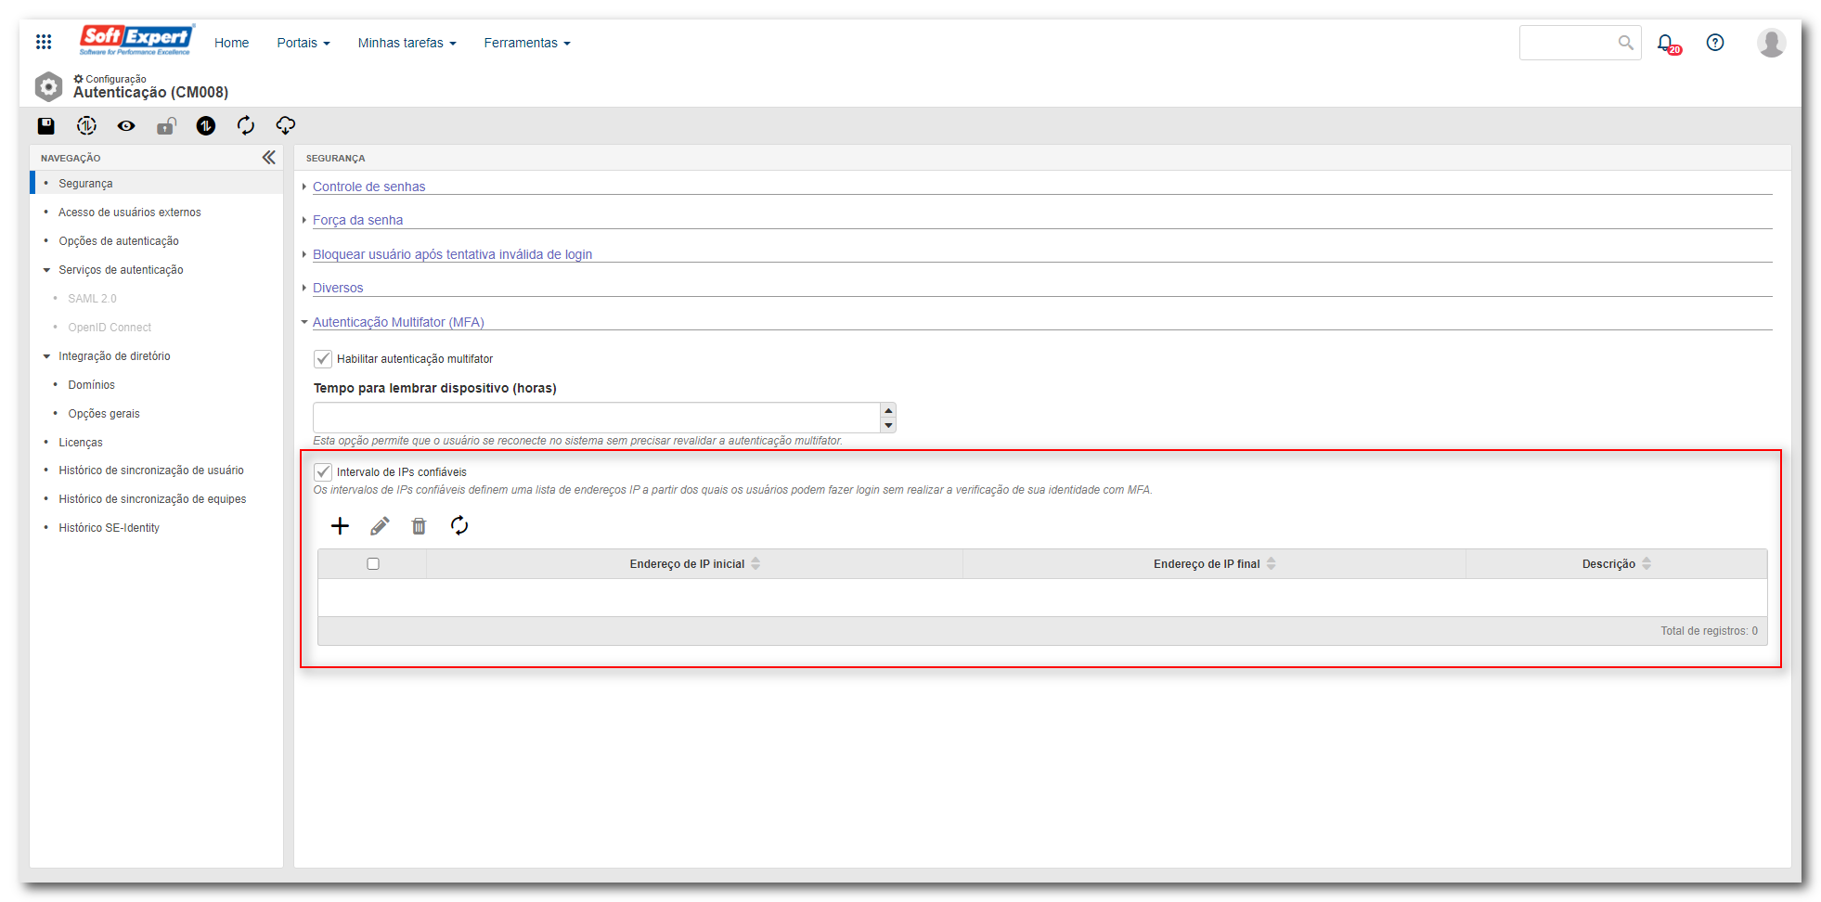Click the cloud download toolbar icon

(x=286, y=125)
